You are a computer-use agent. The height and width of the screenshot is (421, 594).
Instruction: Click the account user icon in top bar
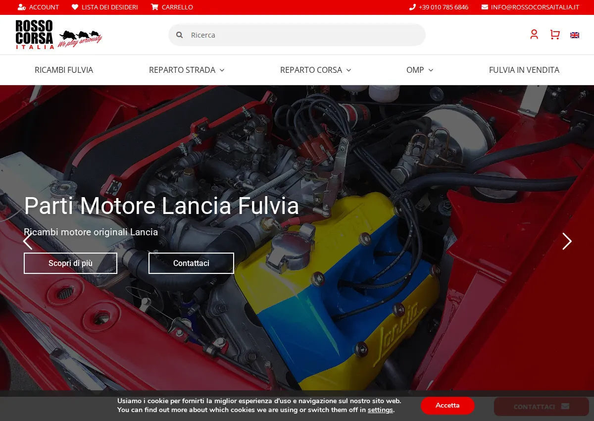[22, 7]
